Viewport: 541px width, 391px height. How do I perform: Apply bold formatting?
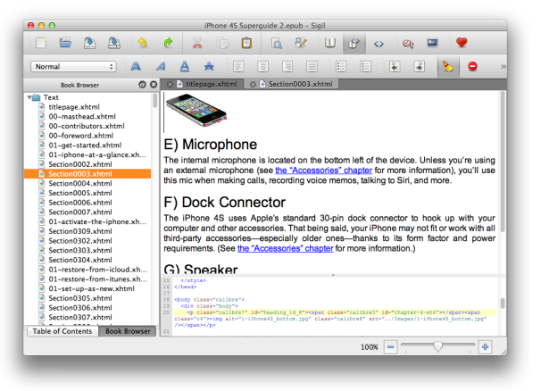[136, 66]
